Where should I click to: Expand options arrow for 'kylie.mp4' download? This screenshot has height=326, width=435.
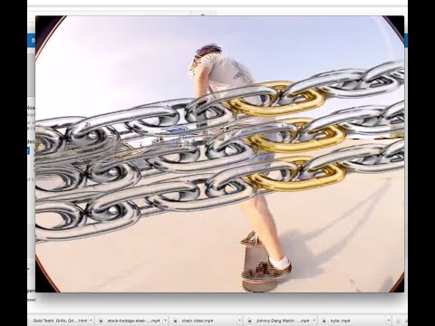[389, 321]
